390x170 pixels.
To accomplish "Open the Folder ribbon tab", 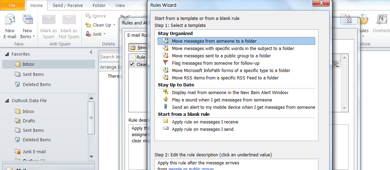I will coord(99,5).
